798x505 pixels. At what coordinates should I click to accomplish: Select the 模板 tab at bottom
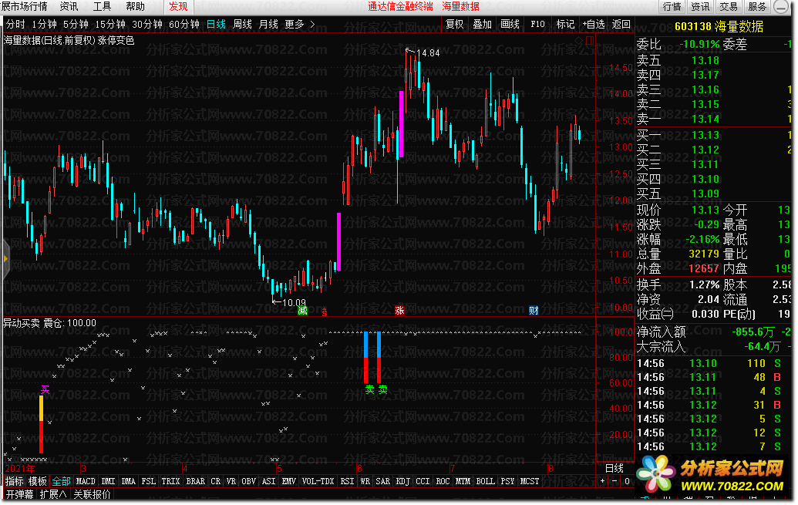[x=37, y=481]
